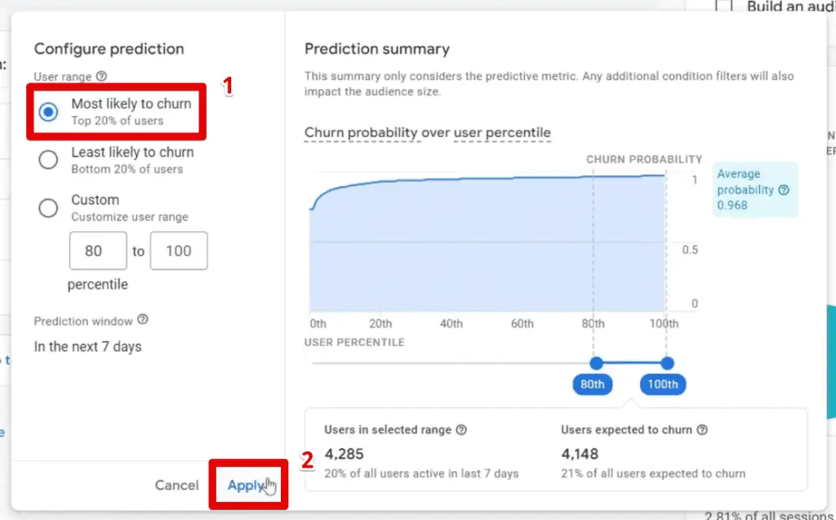
Task: Open the Prediction window help tooltip
Action: (x=144, y=321)
